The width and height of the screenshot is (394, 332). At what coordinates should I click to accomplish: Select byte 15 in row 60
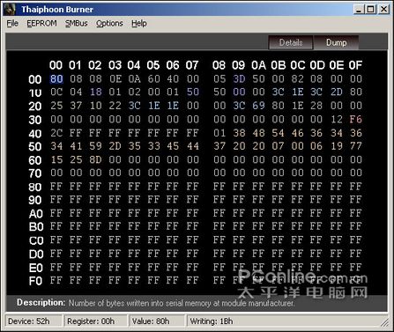[56, 159]
